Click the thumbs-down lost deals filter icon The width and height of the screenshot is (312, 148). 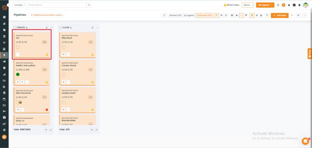coord(246,15)
